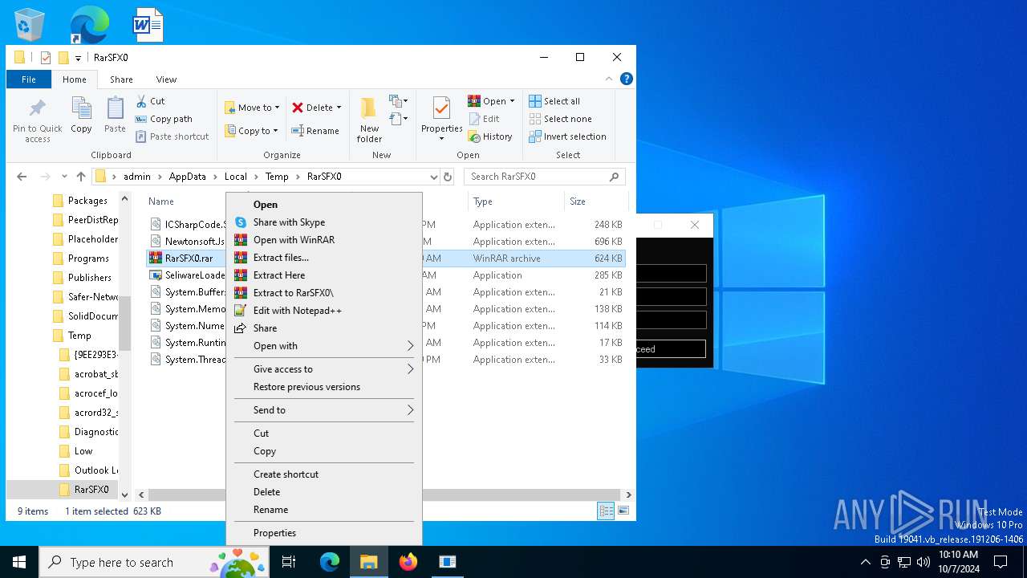Click Rename in the ribbon

click(x=315, y=131)
